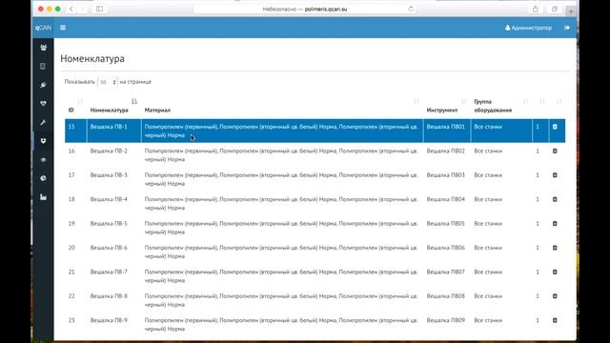Open the rows-per-page dropdown showing 50
The width and height of the screenshot is (610, 343).
coord(108,82)
